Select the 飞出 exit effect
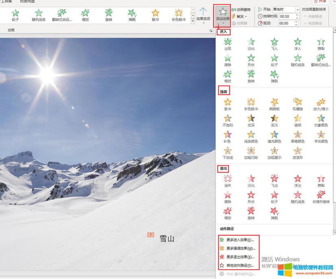This screenshot has height=279, width=336. [x=275, y=181]
